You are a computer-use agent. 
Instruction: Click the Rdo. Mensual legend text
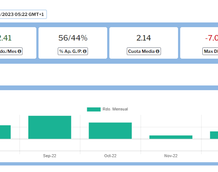point(115,109)
